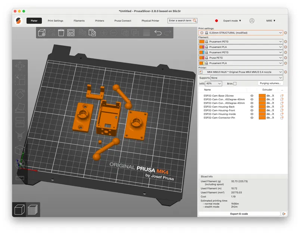Toggle visibility of ESP32-Cam-Connector-Pin
Image resolution: width=300 pixels, height=233 pixels.
[252, 118]
